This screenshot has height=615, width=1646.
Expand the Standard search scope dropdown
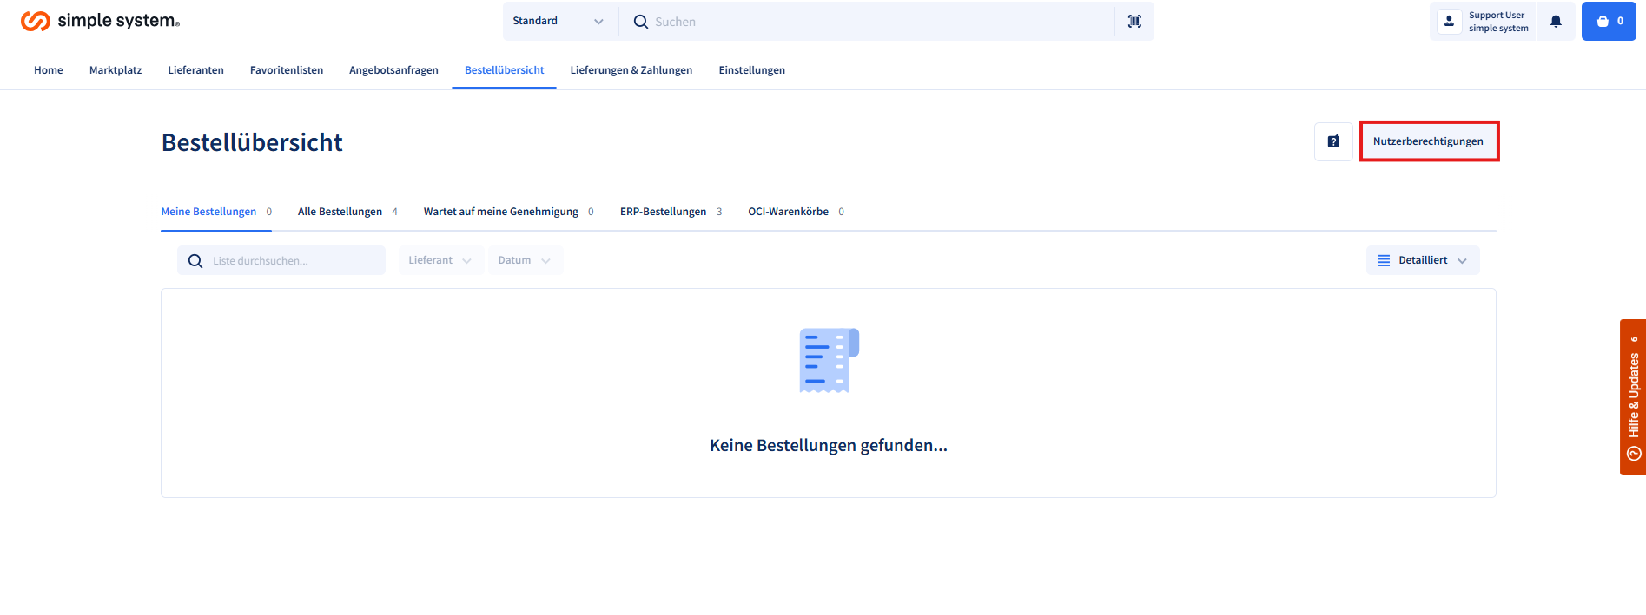pyautogui.click(x=558, y=22)
